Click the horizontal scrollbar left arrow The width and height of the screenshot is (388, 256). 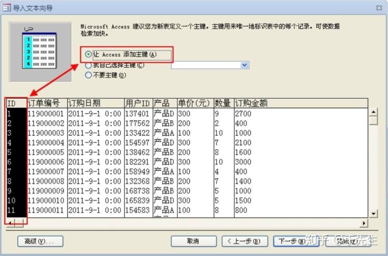pos(10,223)
